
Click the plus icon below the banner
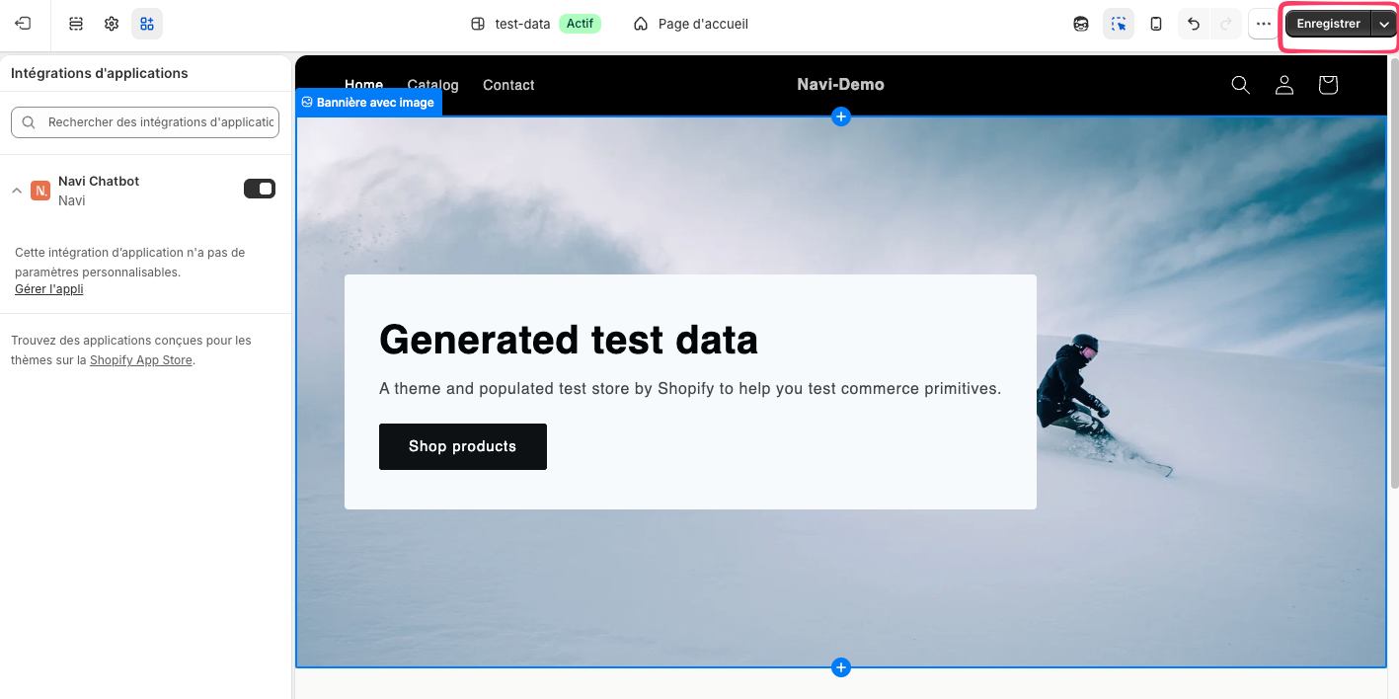(840, 667)
